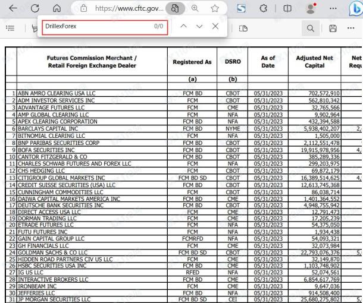Click BITNOMIAL CLEARING LLC

(51, 136)
